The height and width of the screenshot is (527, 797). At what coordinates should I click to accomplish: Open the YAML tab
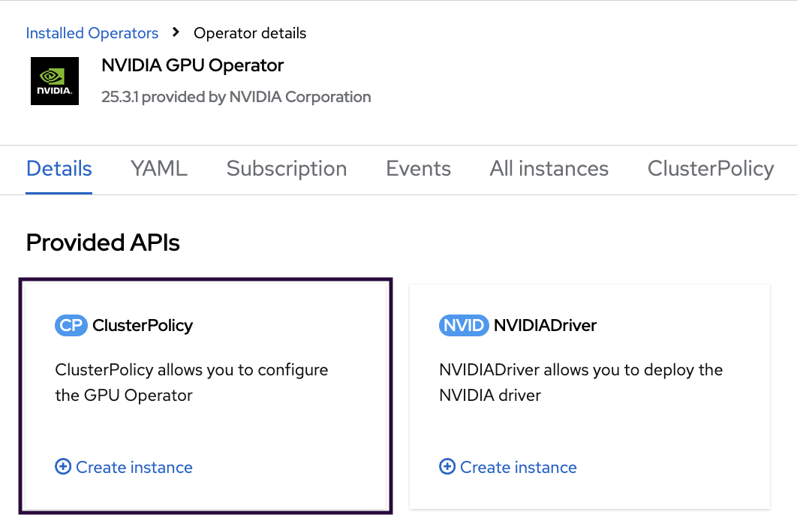[x=159, y=169]
